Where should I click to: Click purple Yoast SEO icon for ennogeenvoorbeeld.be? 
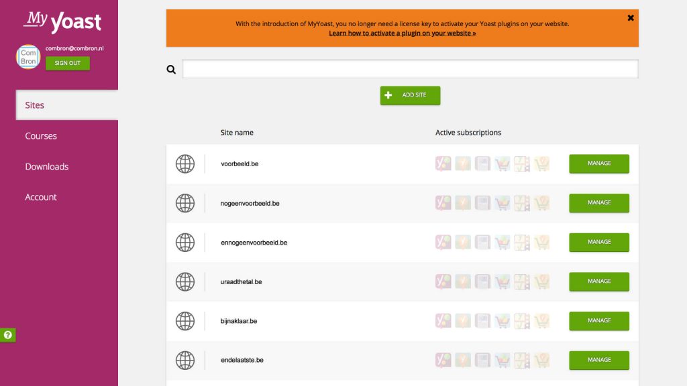pyautogui.click(x=443, y=243)
